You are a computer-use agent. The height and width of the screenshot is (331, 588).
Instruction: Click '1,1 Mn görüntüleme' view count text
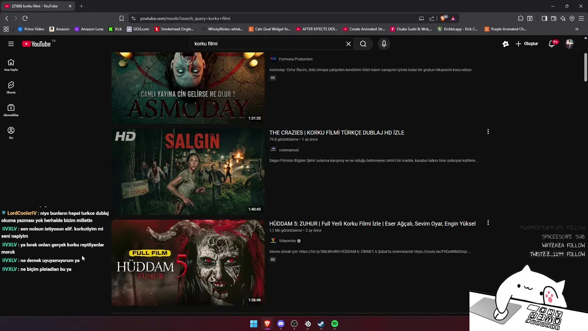286,230
